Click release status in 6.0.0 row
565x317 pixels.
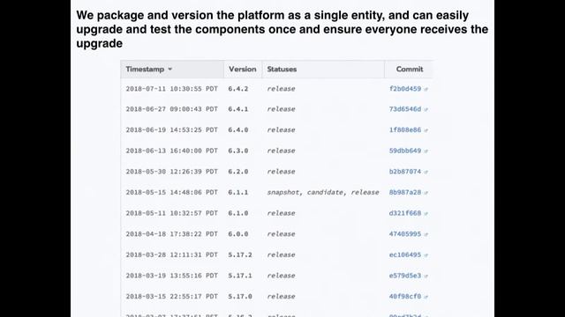281,234
